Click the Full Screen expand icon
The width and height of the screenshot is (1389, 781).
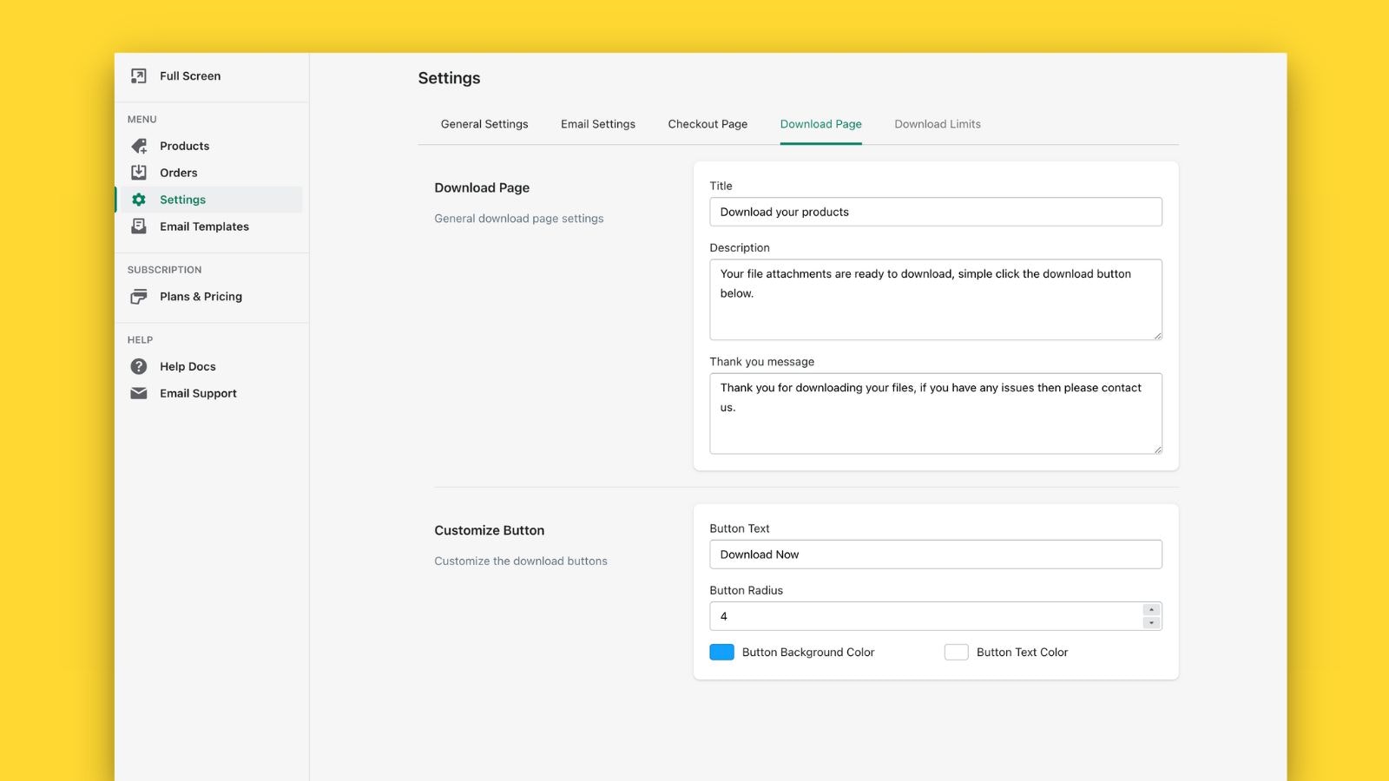click(x=139, y=76)
